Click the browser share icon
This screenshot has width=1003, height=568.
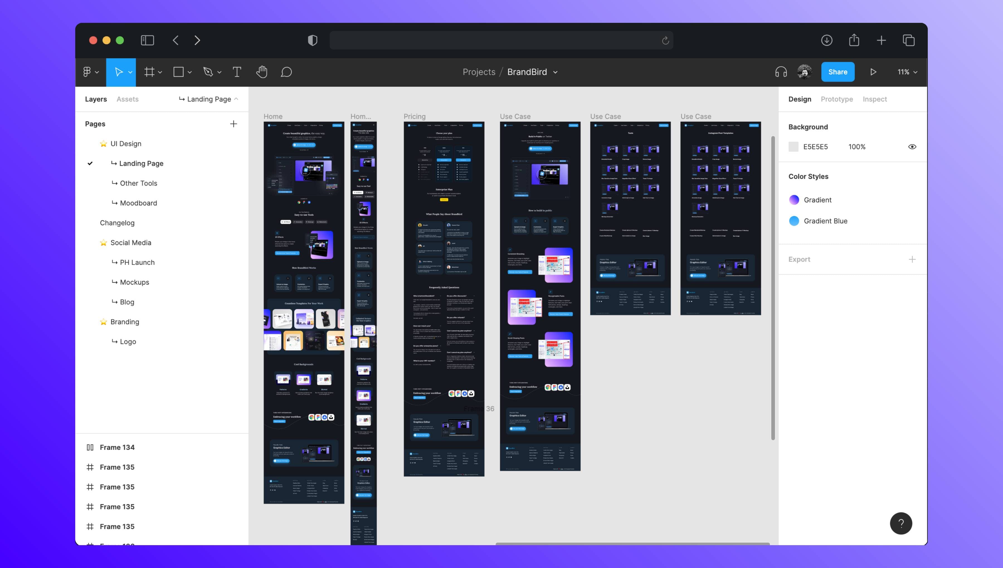[855, 40]
